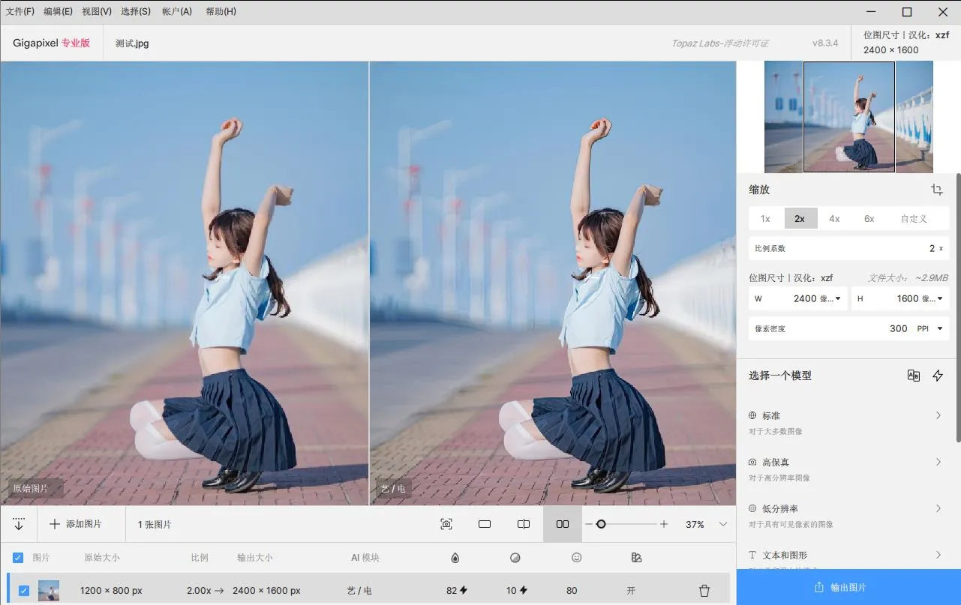Expand the 标准 model options

click(938, 415)
